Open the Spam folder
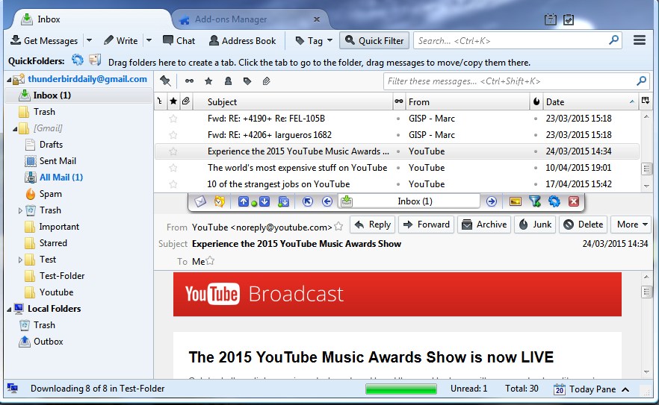The width and height of the screenshot is (659, 405). point(51,194)
